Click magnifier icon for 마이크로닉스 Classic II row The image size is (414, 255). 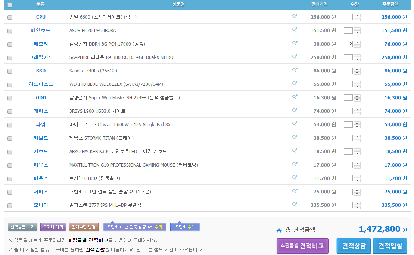click(295, 124)
